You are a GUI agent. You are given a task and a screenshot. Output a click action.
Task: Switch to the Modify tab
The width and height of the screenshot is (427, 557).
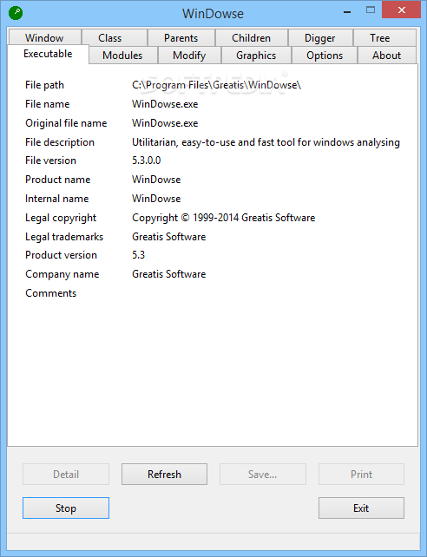189,56
